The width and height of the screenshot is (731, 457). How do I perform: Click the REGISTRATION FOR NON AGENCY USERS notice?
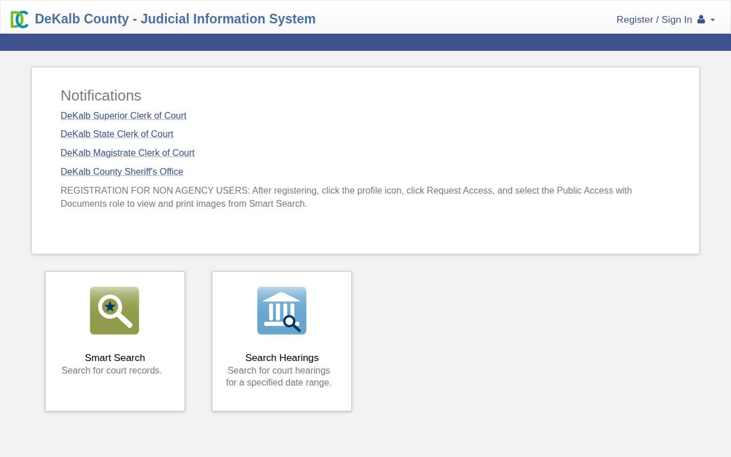point(346,197)
